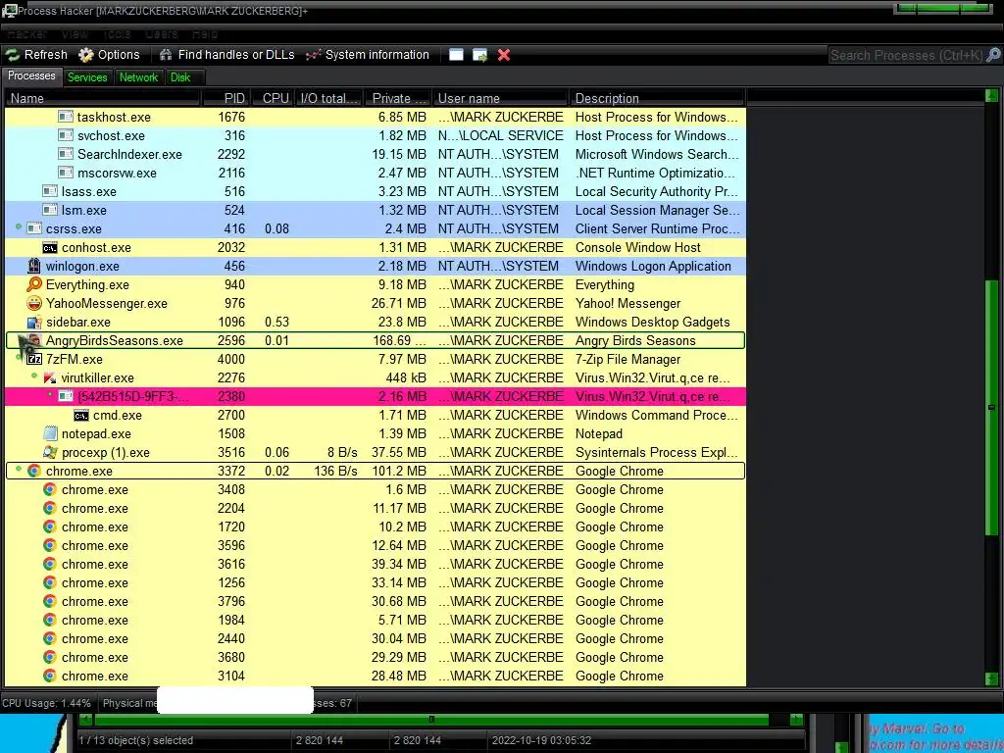Screen dimensions: 1004x753
Task: Collapse the highlighted {542B515D process node
Action: [50, 394]
